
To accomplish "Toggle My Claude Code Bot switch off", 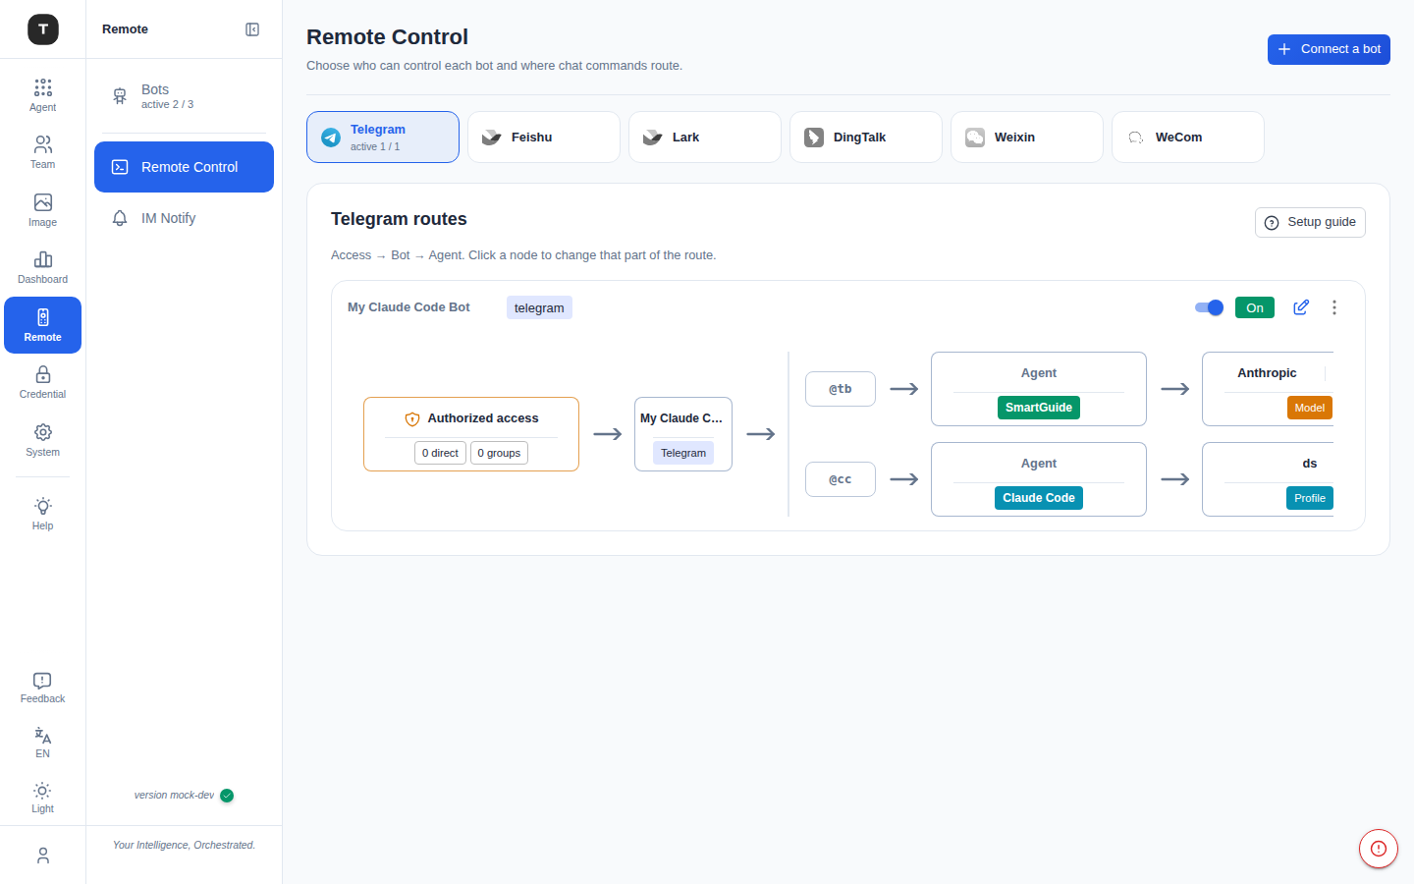I will pyautogui.click(x=1209, y=307).
